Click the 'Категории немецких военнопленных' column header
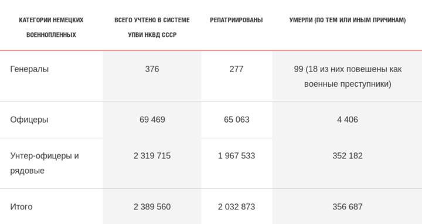 coord(51,27)
